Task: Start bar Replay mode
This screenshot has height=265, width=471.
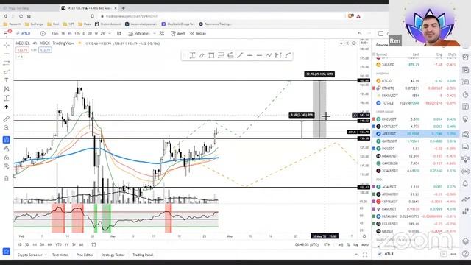Action: (198, 33)
